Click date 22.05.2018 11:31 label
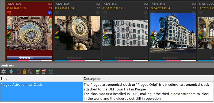Image resolution: width=214 pixels, height=103 pixels. (64, 9)
